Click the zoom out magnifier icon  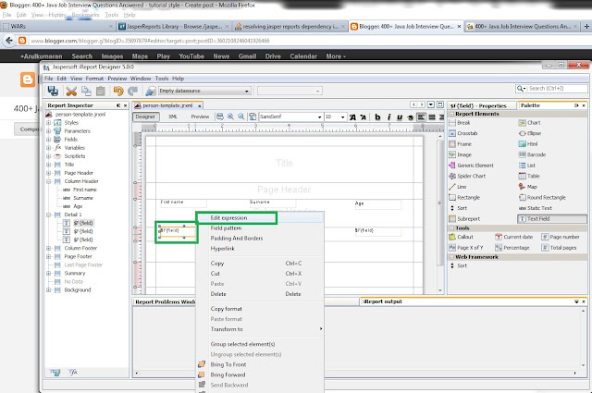click(240, 117)
